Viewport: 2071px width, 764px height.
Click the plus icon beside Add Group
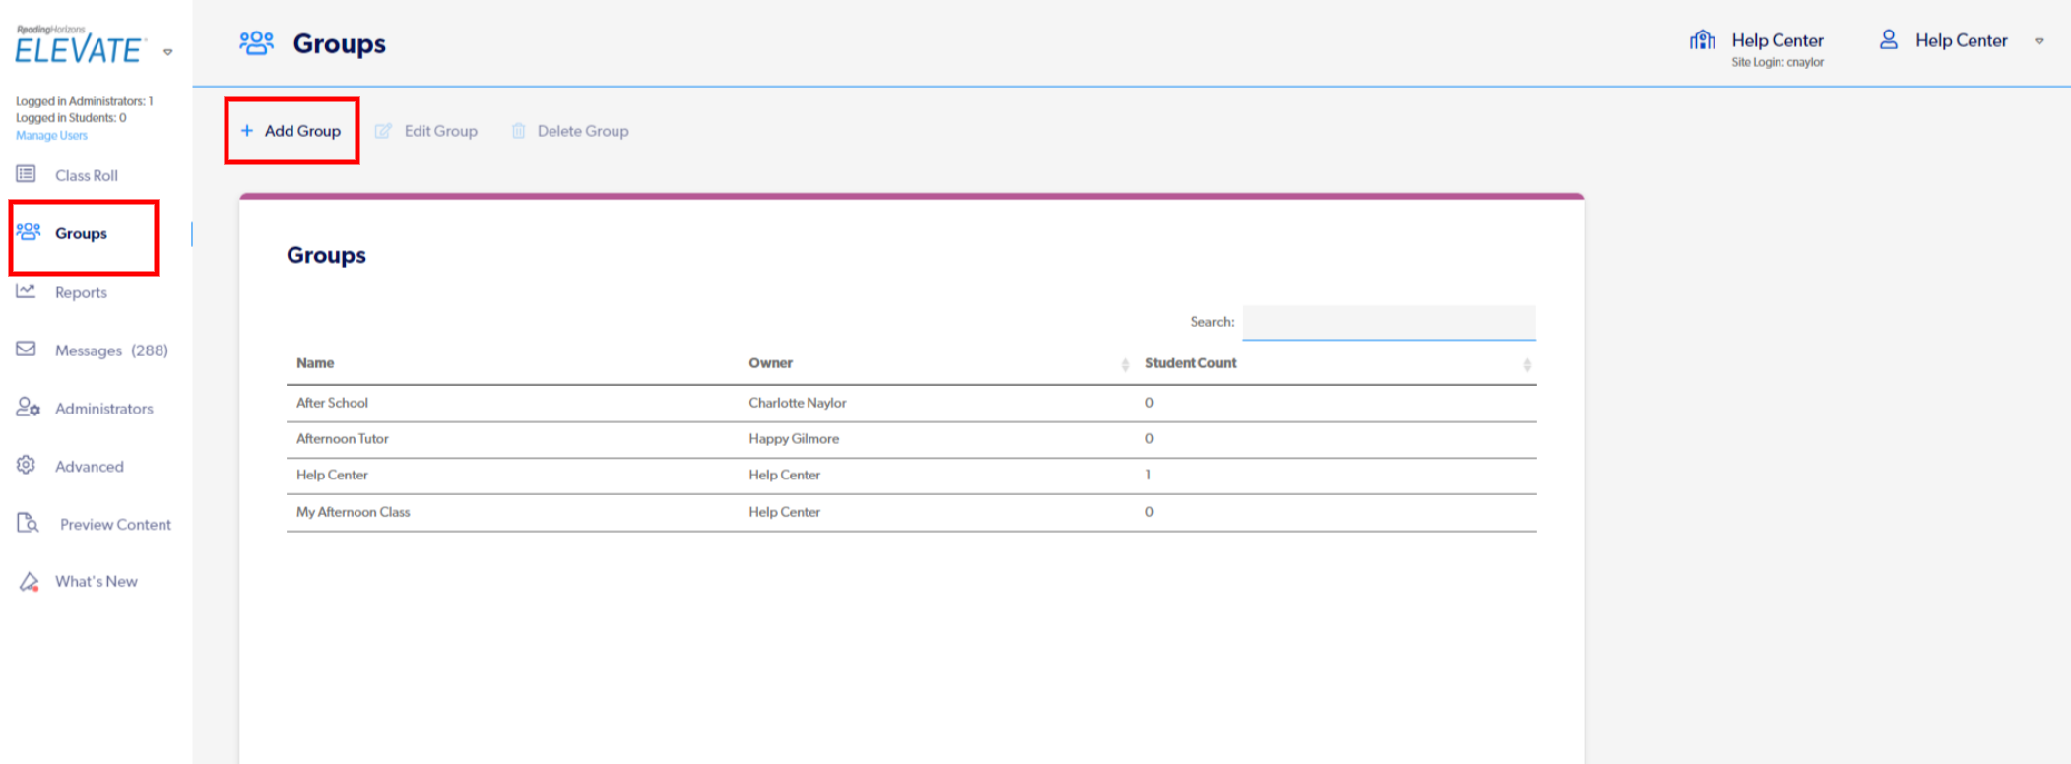coord(247,130)
